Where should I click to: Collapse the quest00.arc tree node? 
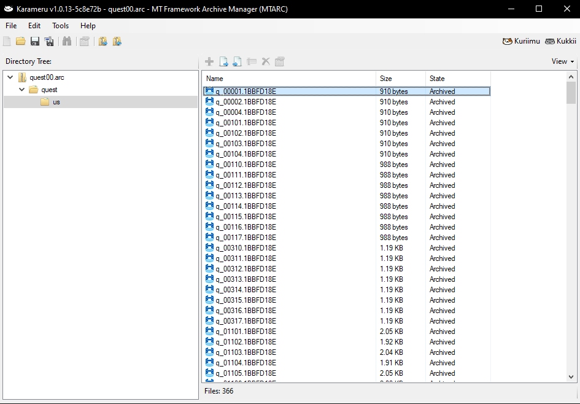click(x=10, y=77)
